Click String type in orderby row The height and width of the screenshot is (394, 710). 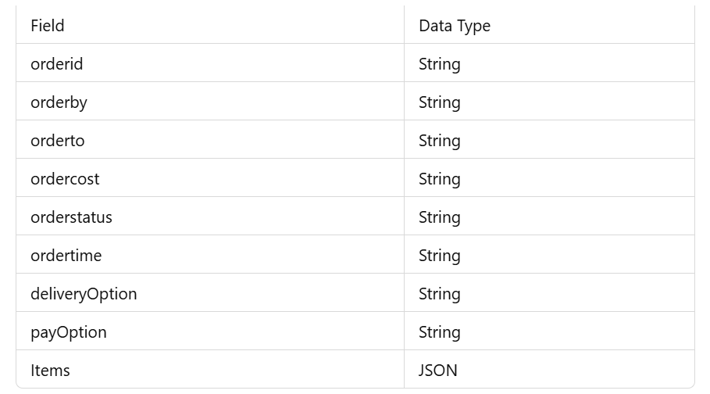click(x=549, y=101)
